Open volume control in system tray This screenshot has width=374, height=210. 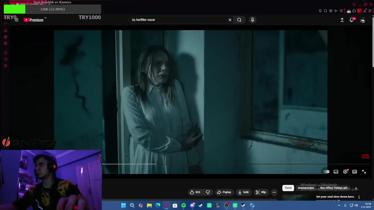coord(356,205)
